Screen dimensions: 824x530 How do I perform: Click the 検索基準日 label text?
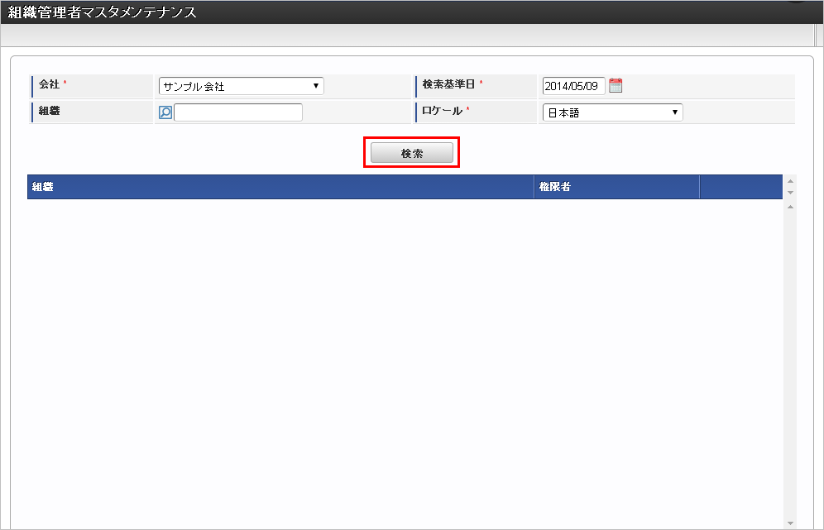448,84
